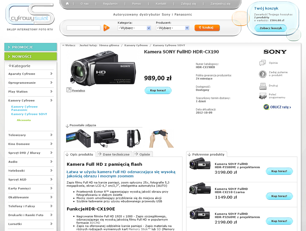Click the OBLICZ ratę calculator icon
The image size is (306, 231).
coord(266,107)
